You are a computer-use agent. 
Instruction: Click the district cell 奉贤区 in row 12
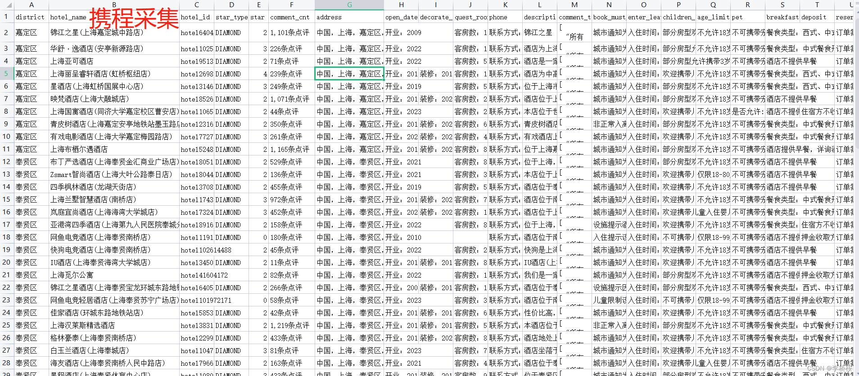pyautogui.click(x=32, y=162)
